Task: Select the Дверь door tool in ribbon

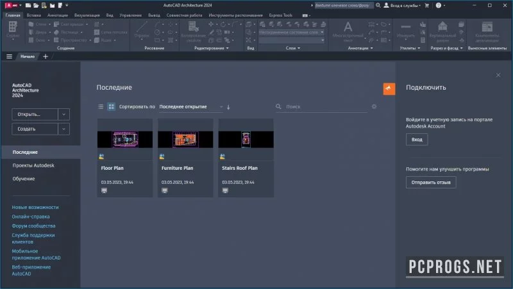Action: click(39, 32)
